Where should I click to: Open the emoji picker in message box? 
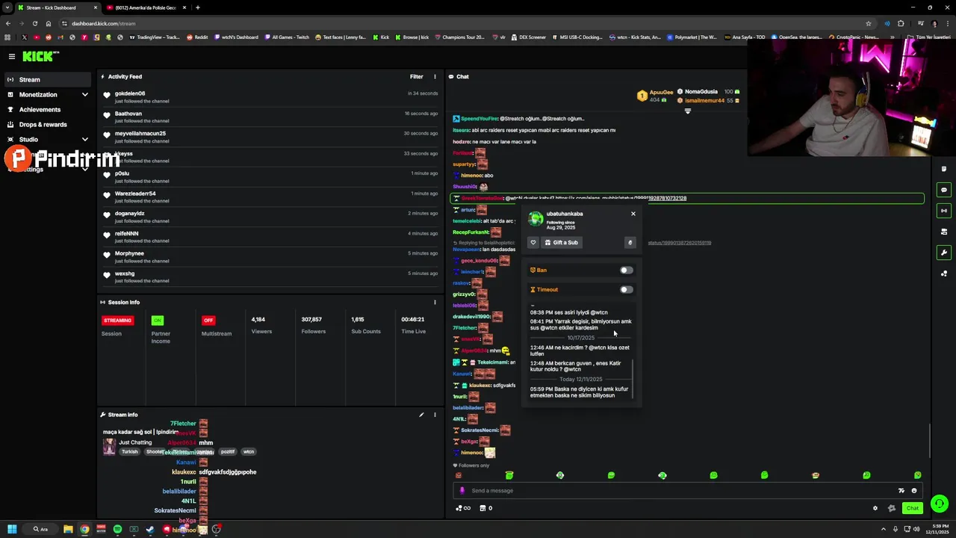(914, 491)
